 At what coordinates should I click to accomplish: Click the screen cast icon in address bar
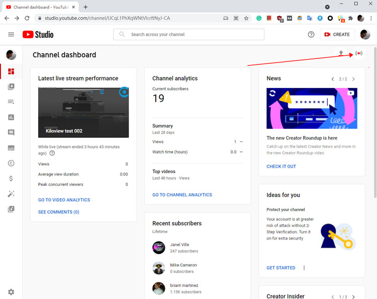[226, 18]
